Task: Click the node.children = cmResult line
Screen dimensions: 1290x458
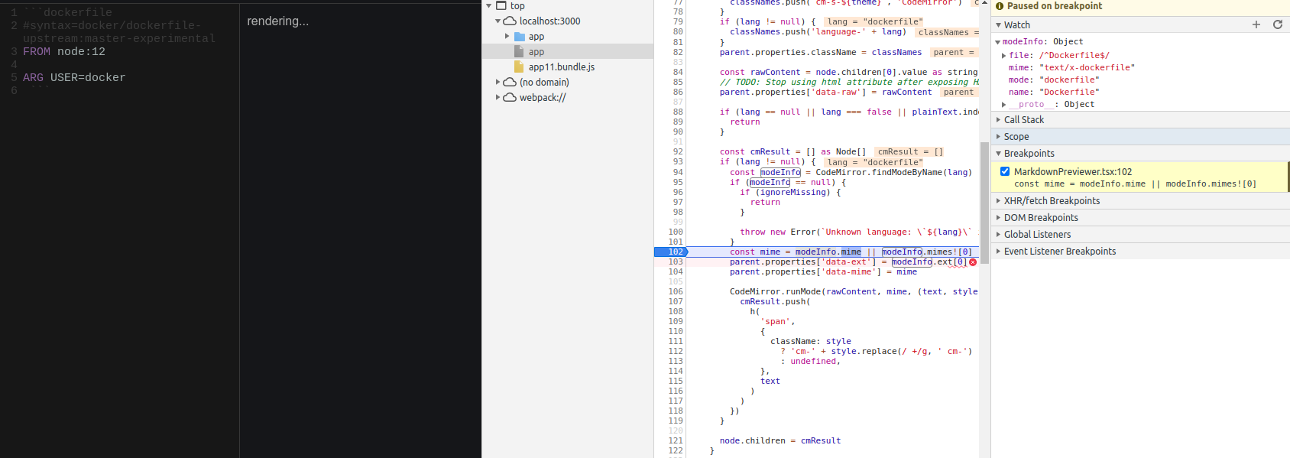Action: coord(780,441)
